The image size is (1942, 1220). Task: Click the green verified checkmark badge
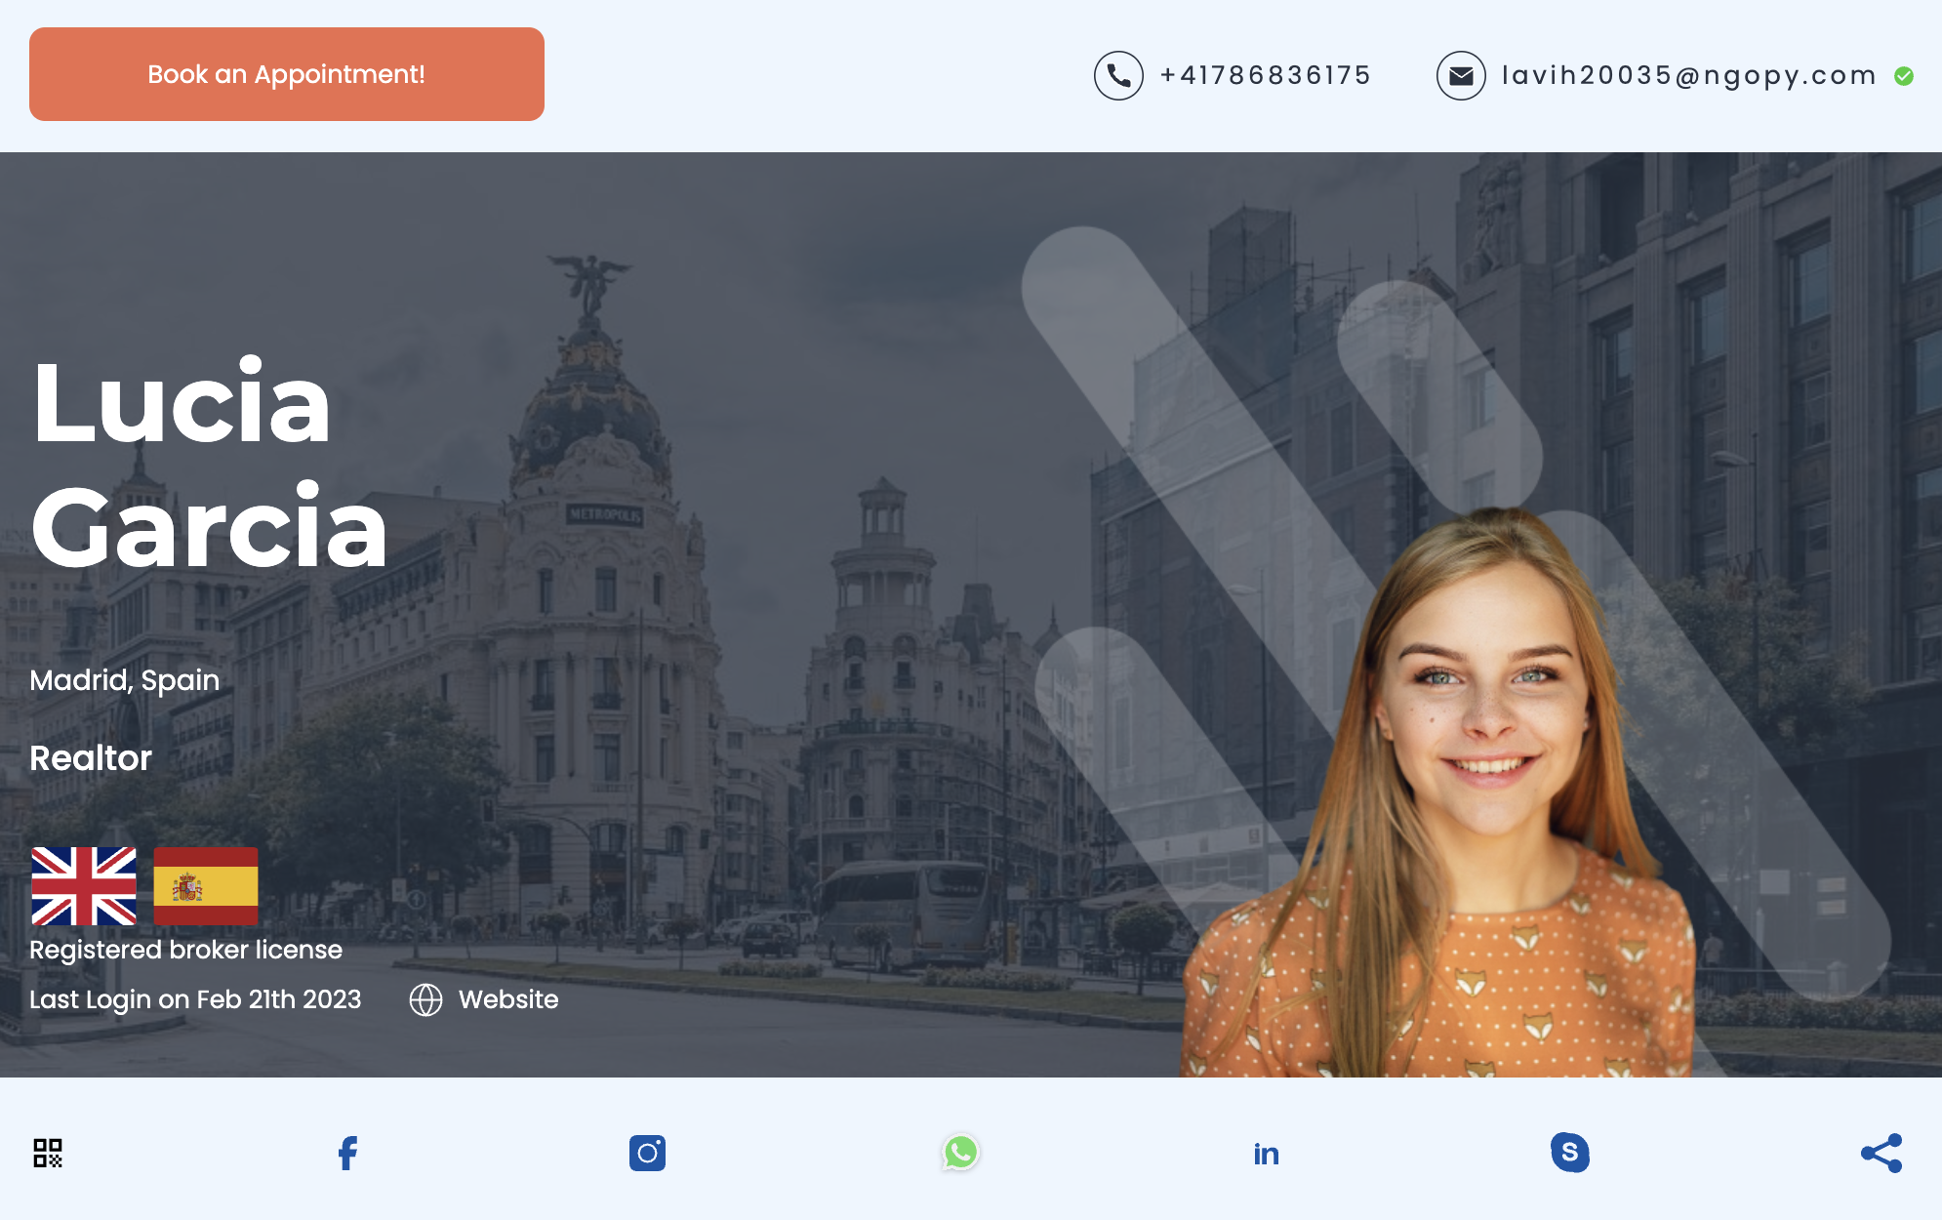(1904, 76)
